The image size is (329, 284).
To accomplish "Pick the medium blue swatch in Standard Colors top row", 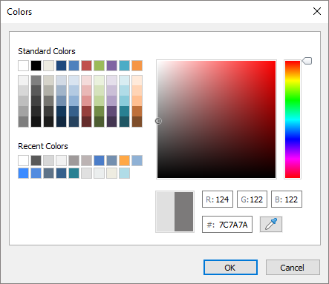I will (74, 66).
